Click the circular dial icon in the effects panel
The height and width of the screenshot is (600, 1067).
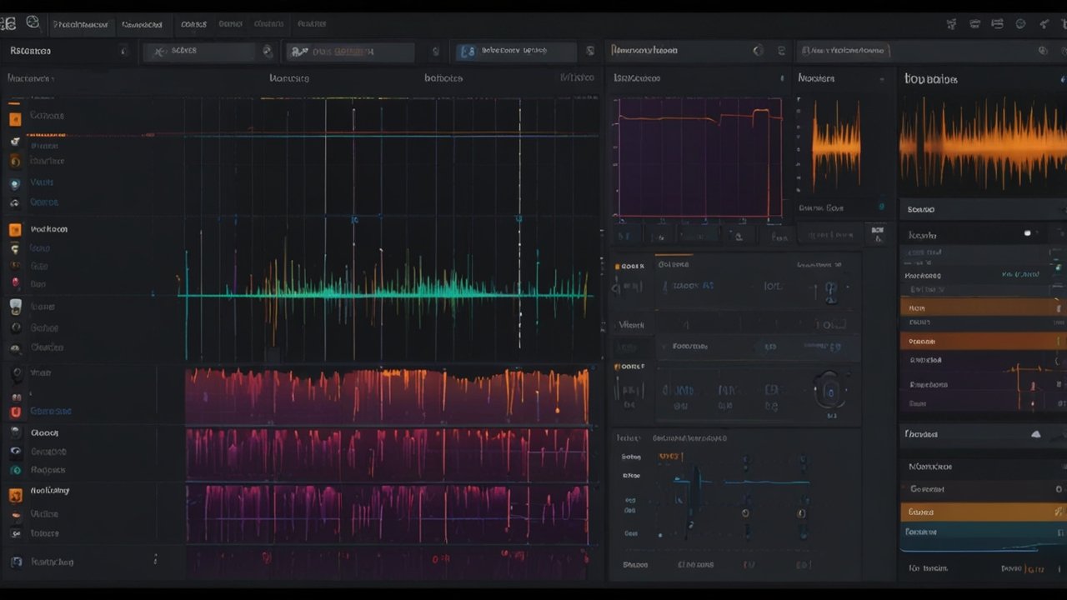(829, 389)
